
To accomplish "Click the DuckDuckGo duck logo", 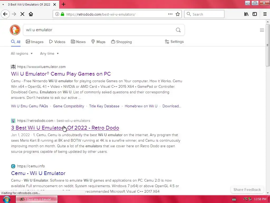I will point(15,30).
